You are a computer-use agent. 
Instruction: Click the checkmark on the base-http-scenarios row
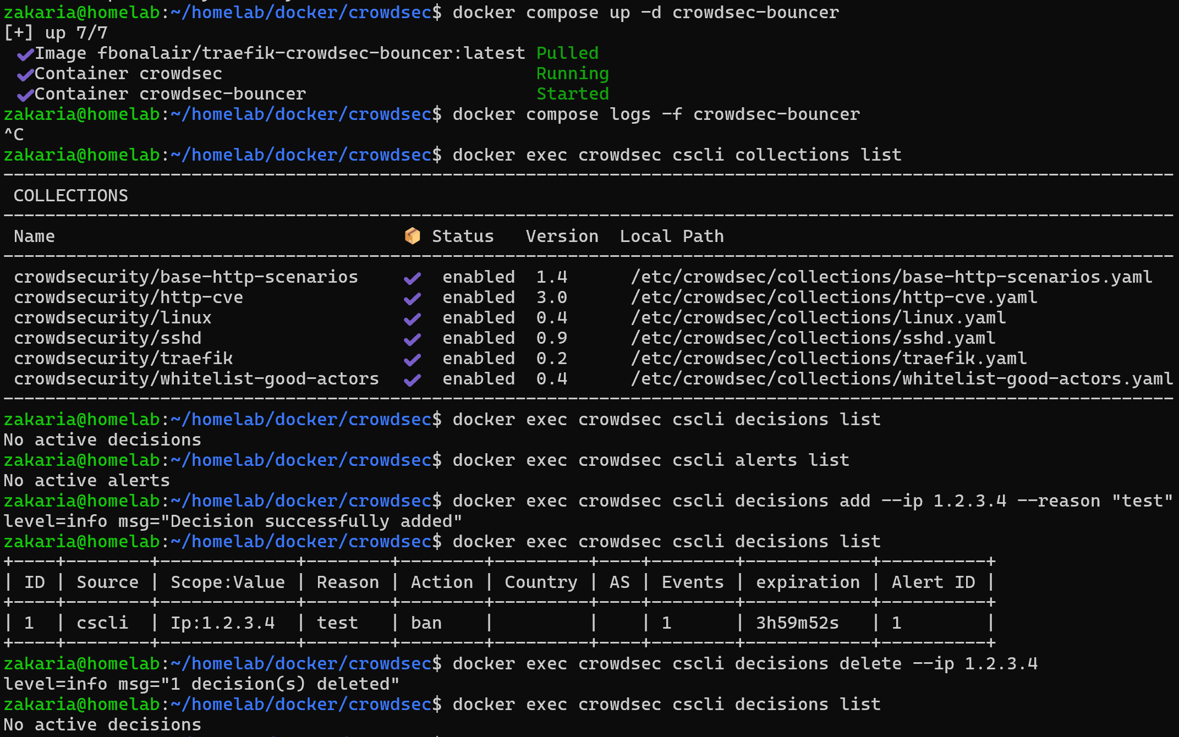pyautogui.click(x=412, y=278)
